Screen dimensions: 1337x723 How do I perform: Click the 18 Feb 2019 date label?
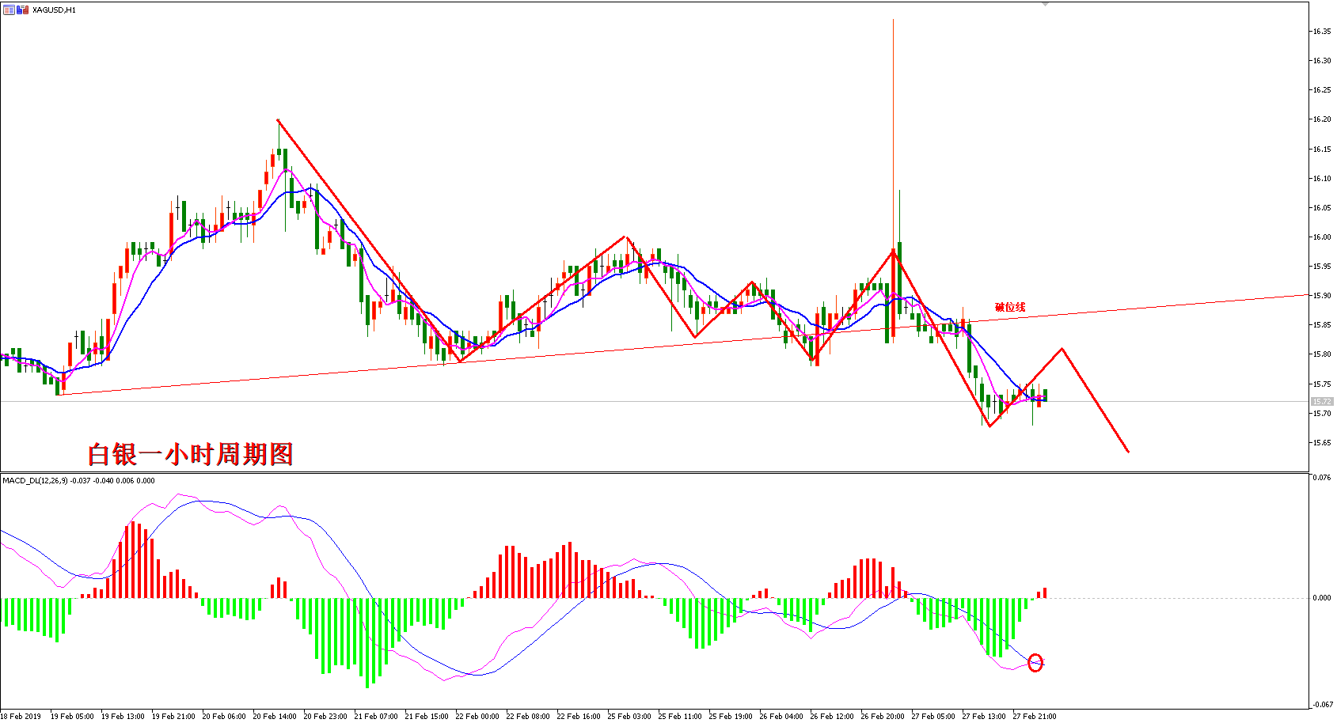[21, 717]
